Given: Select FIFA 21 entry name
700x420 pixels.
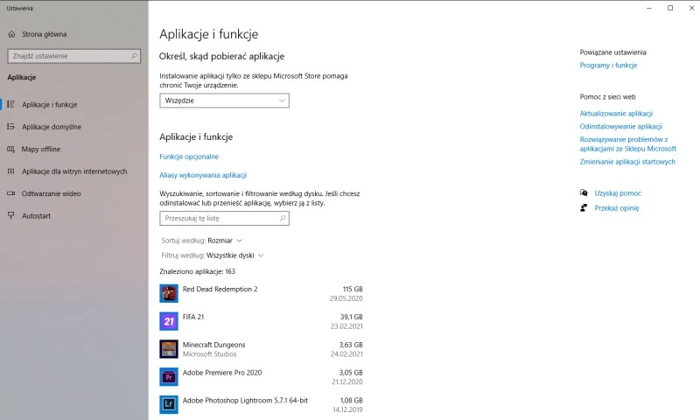Looking at the screenshot, I should coord(192,317).
